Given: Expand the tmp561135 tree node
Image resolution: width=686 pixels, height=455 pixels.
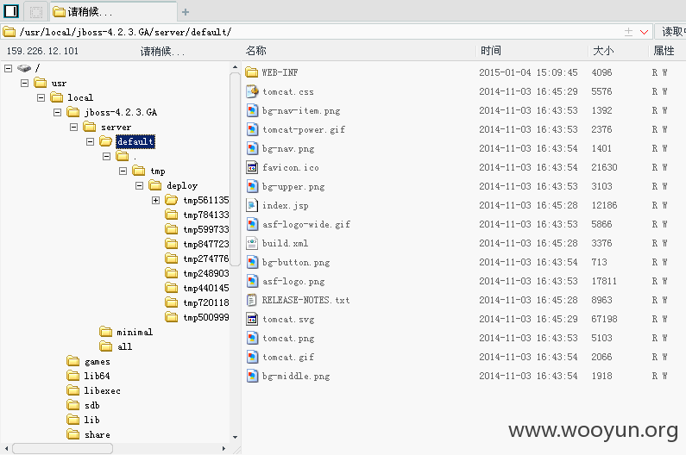Looking at the screenshot, I should 155,200.
